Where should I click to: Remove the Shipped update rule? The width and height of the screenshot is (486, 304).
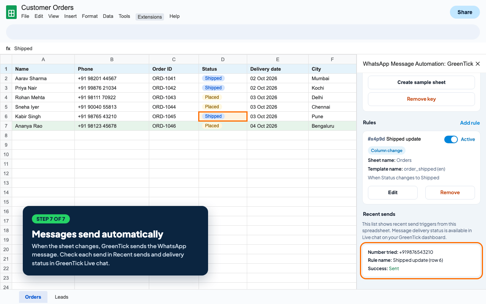(450, 193)
